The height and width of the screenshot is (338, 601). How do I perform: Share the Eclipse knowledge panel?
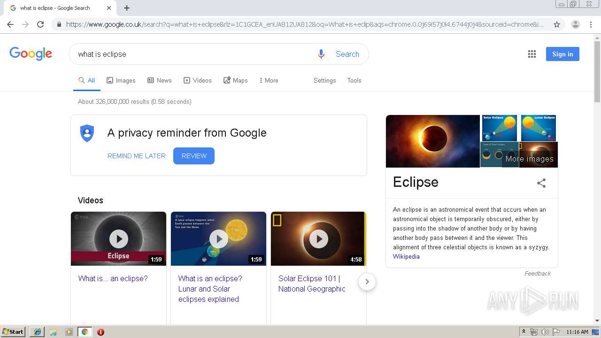(x=541, y=183)
